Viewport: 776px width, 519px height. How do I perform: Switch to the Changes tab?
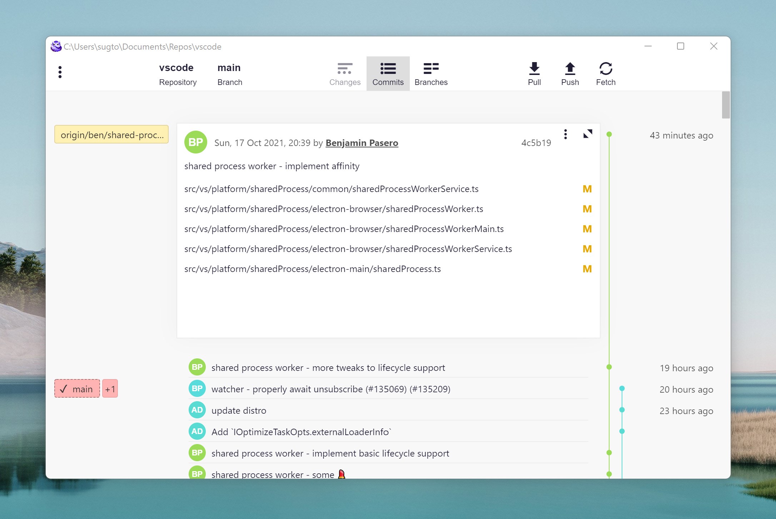(x=345, y=74)
